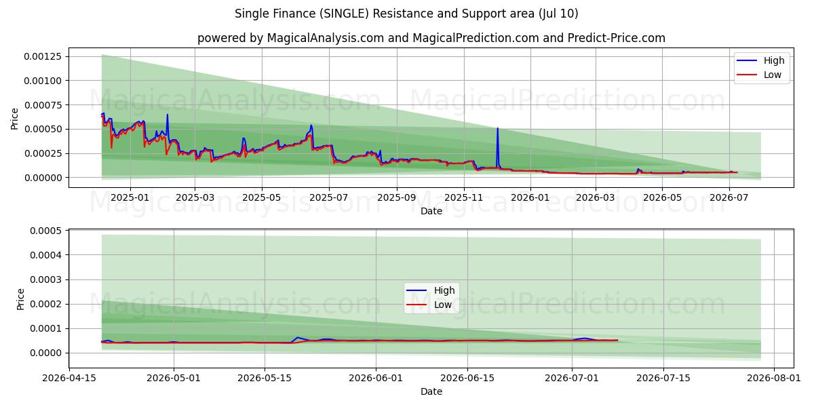Image resolution: width=814 pixels, height=407 pixels.
Task: Click the 2025-11 x-axis tick label
Action: (x=464, y=197)
